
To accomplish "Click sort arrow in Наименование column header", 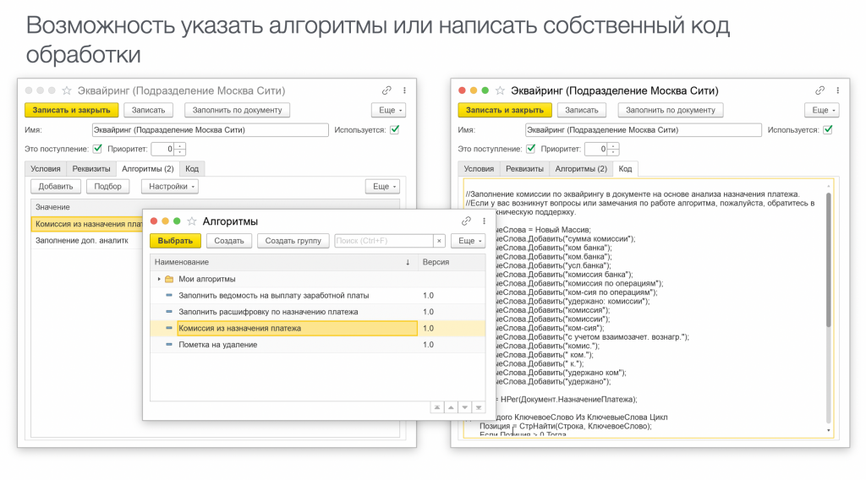I will 408,263.
